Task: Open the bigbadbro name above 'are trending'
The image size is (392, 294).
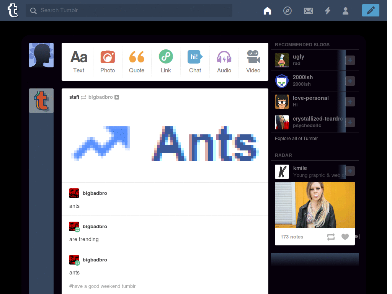Action: [x=95, y=226]
